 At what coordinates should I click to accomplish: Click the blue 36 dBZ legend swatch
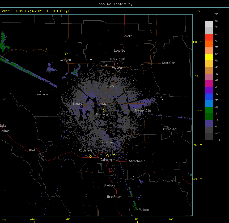209,97
